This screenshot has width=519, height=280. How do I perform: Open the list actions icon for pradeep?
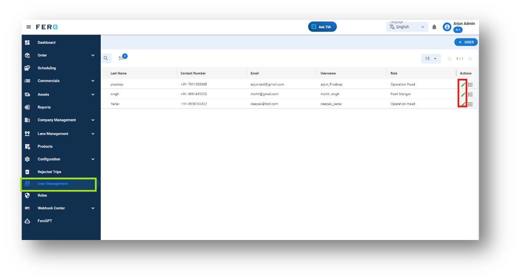(x=471, y=85)
